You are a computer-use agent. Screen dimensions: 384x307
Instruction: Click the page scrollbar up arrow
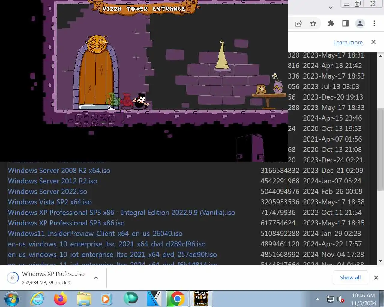(380, 56)
